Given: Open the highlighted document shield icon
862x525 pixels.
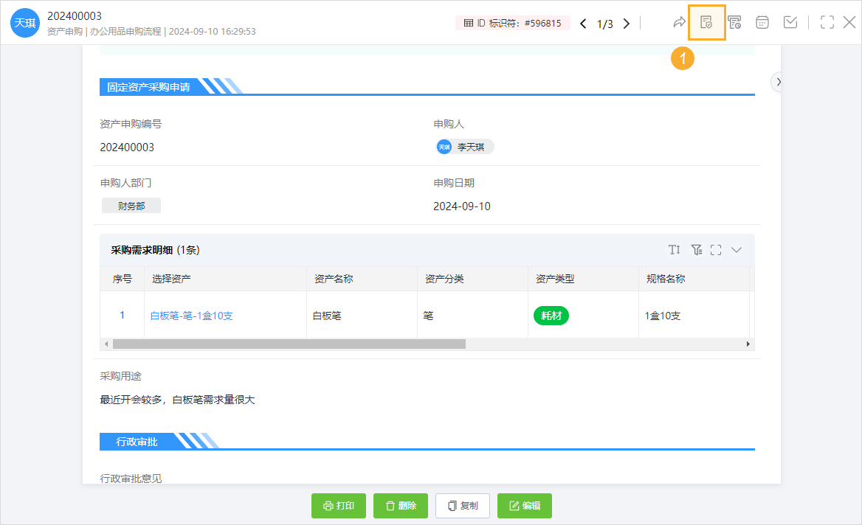Looking at the screenshot, I should click(x=706, y=23).
